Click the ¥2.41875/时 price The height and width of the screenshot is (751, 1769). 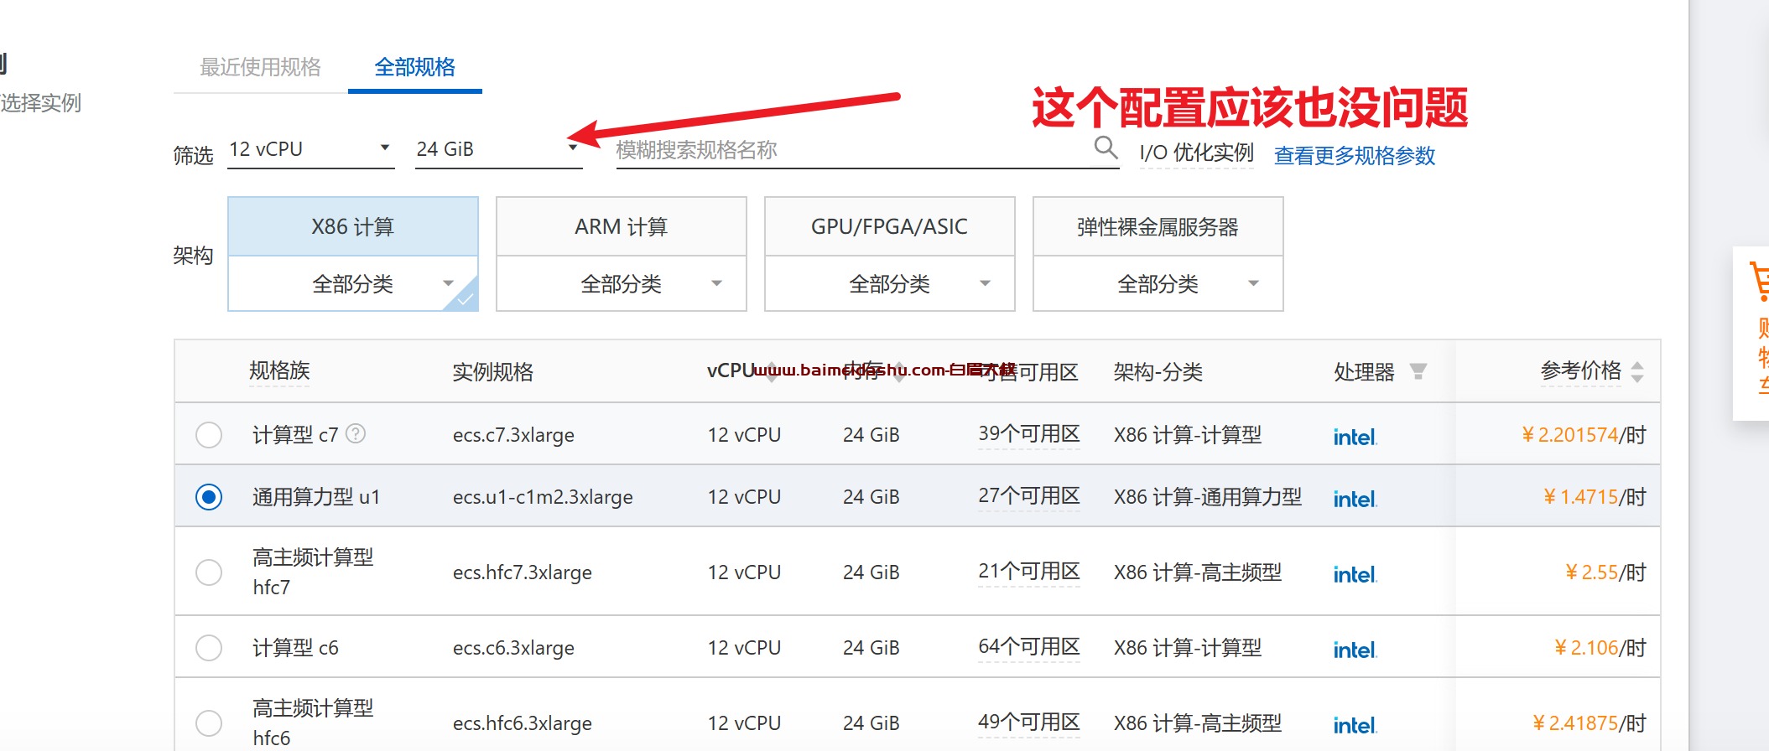[1589, 723]
